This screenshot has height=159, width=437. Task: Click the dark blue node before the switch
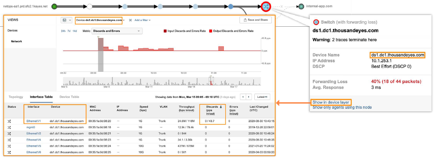point(231,6)
